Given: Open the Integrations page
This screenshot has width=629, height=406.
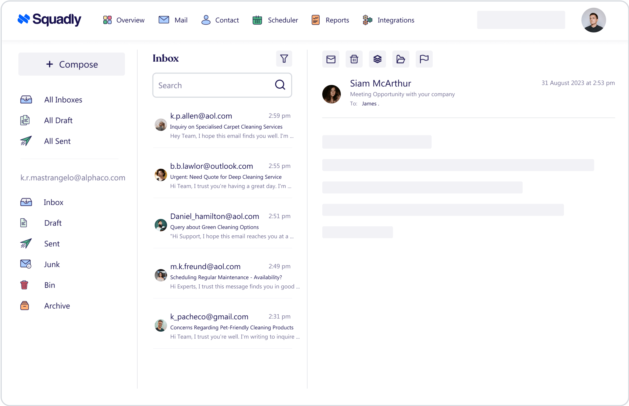Looking at the screenshot, I should pyautogui.click(x=388, y=20).
